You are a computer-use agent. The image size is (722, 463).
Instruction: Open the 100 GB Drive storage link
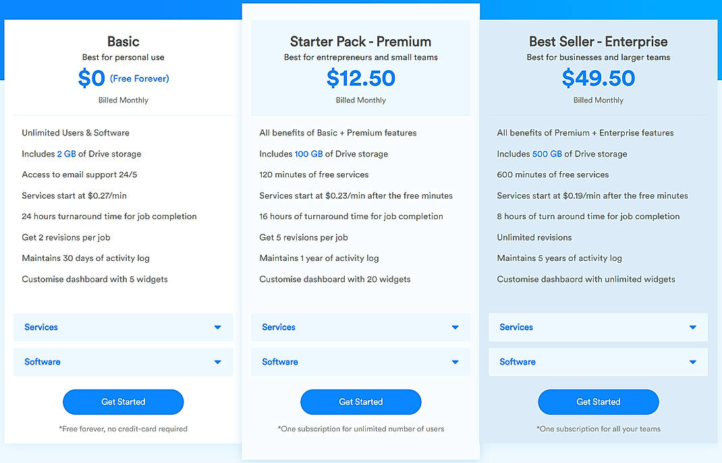pyautogui.click(x=308, y=154)
